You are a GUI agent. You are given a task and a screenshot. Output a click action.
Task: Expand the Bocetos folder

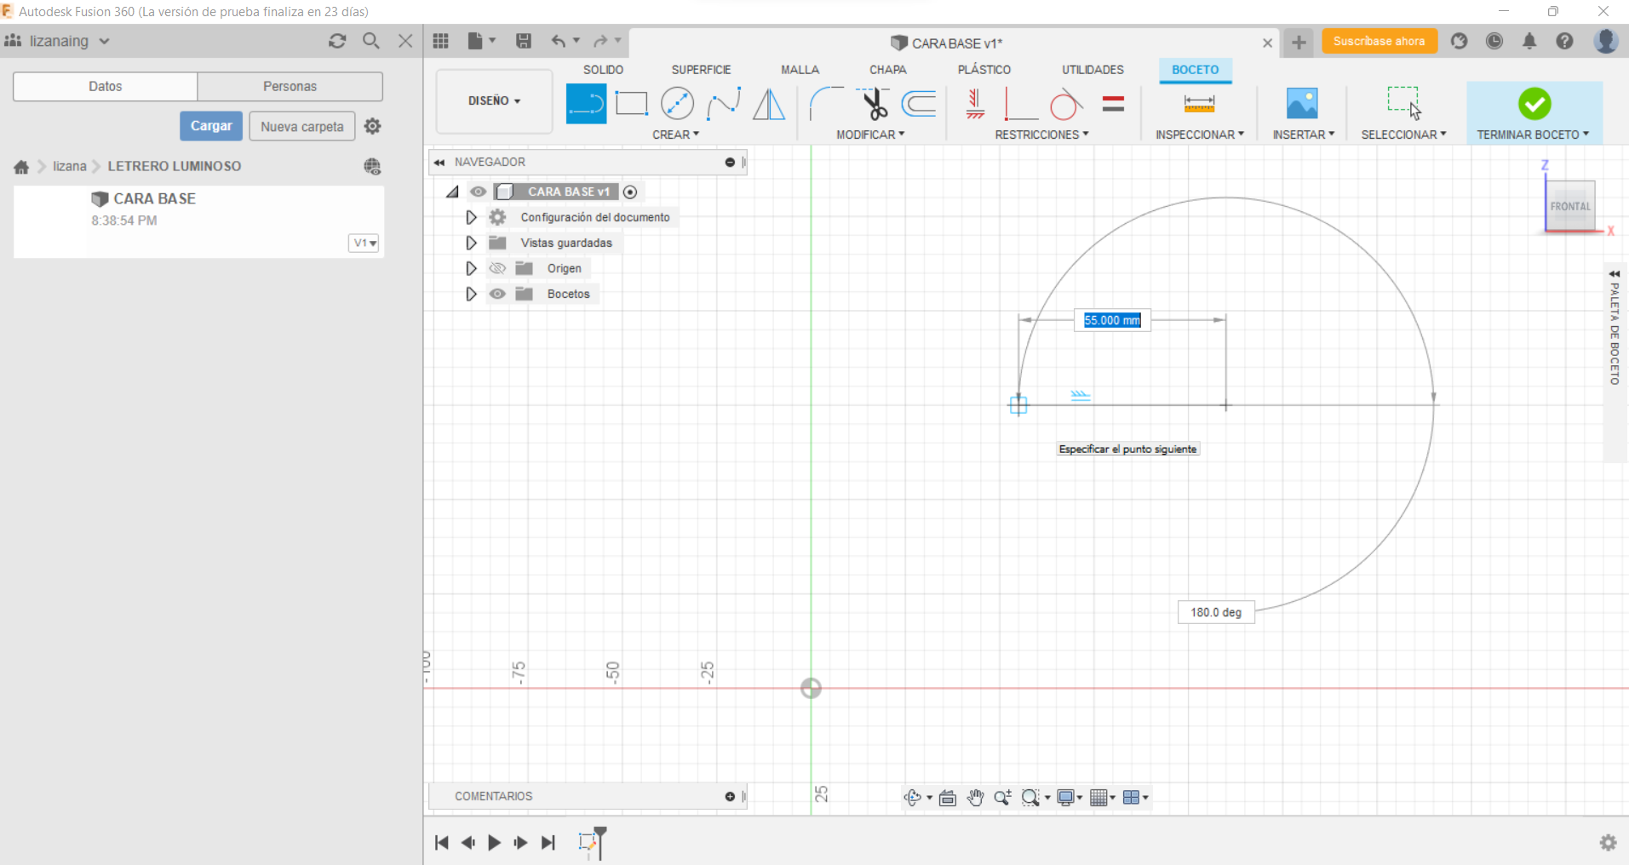[x=471, y=294]
